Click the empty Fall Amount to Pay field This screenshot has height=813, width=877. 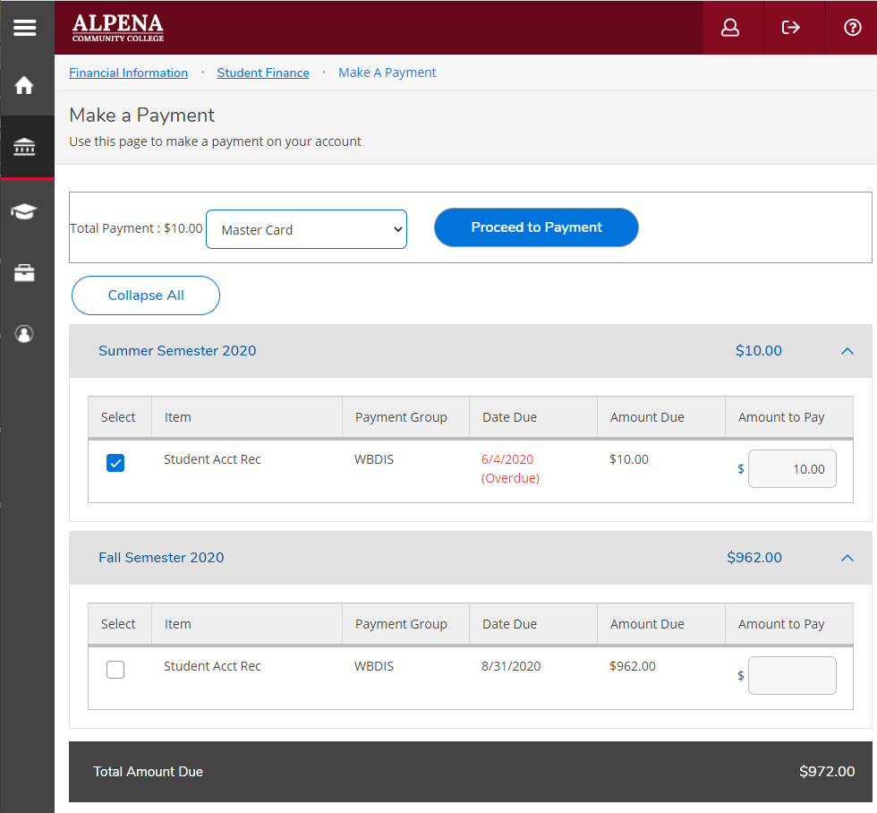792,675
